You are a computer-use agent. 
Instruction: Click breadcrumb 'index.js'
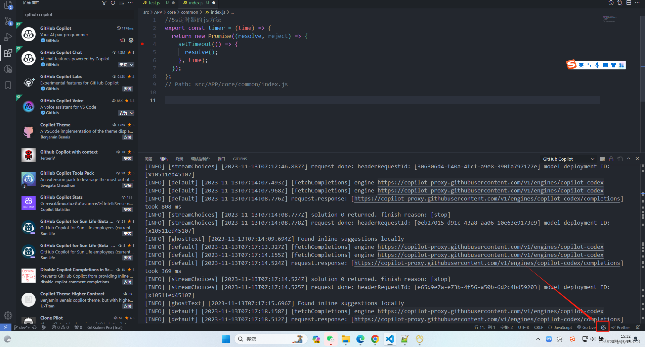coord(218,12)
